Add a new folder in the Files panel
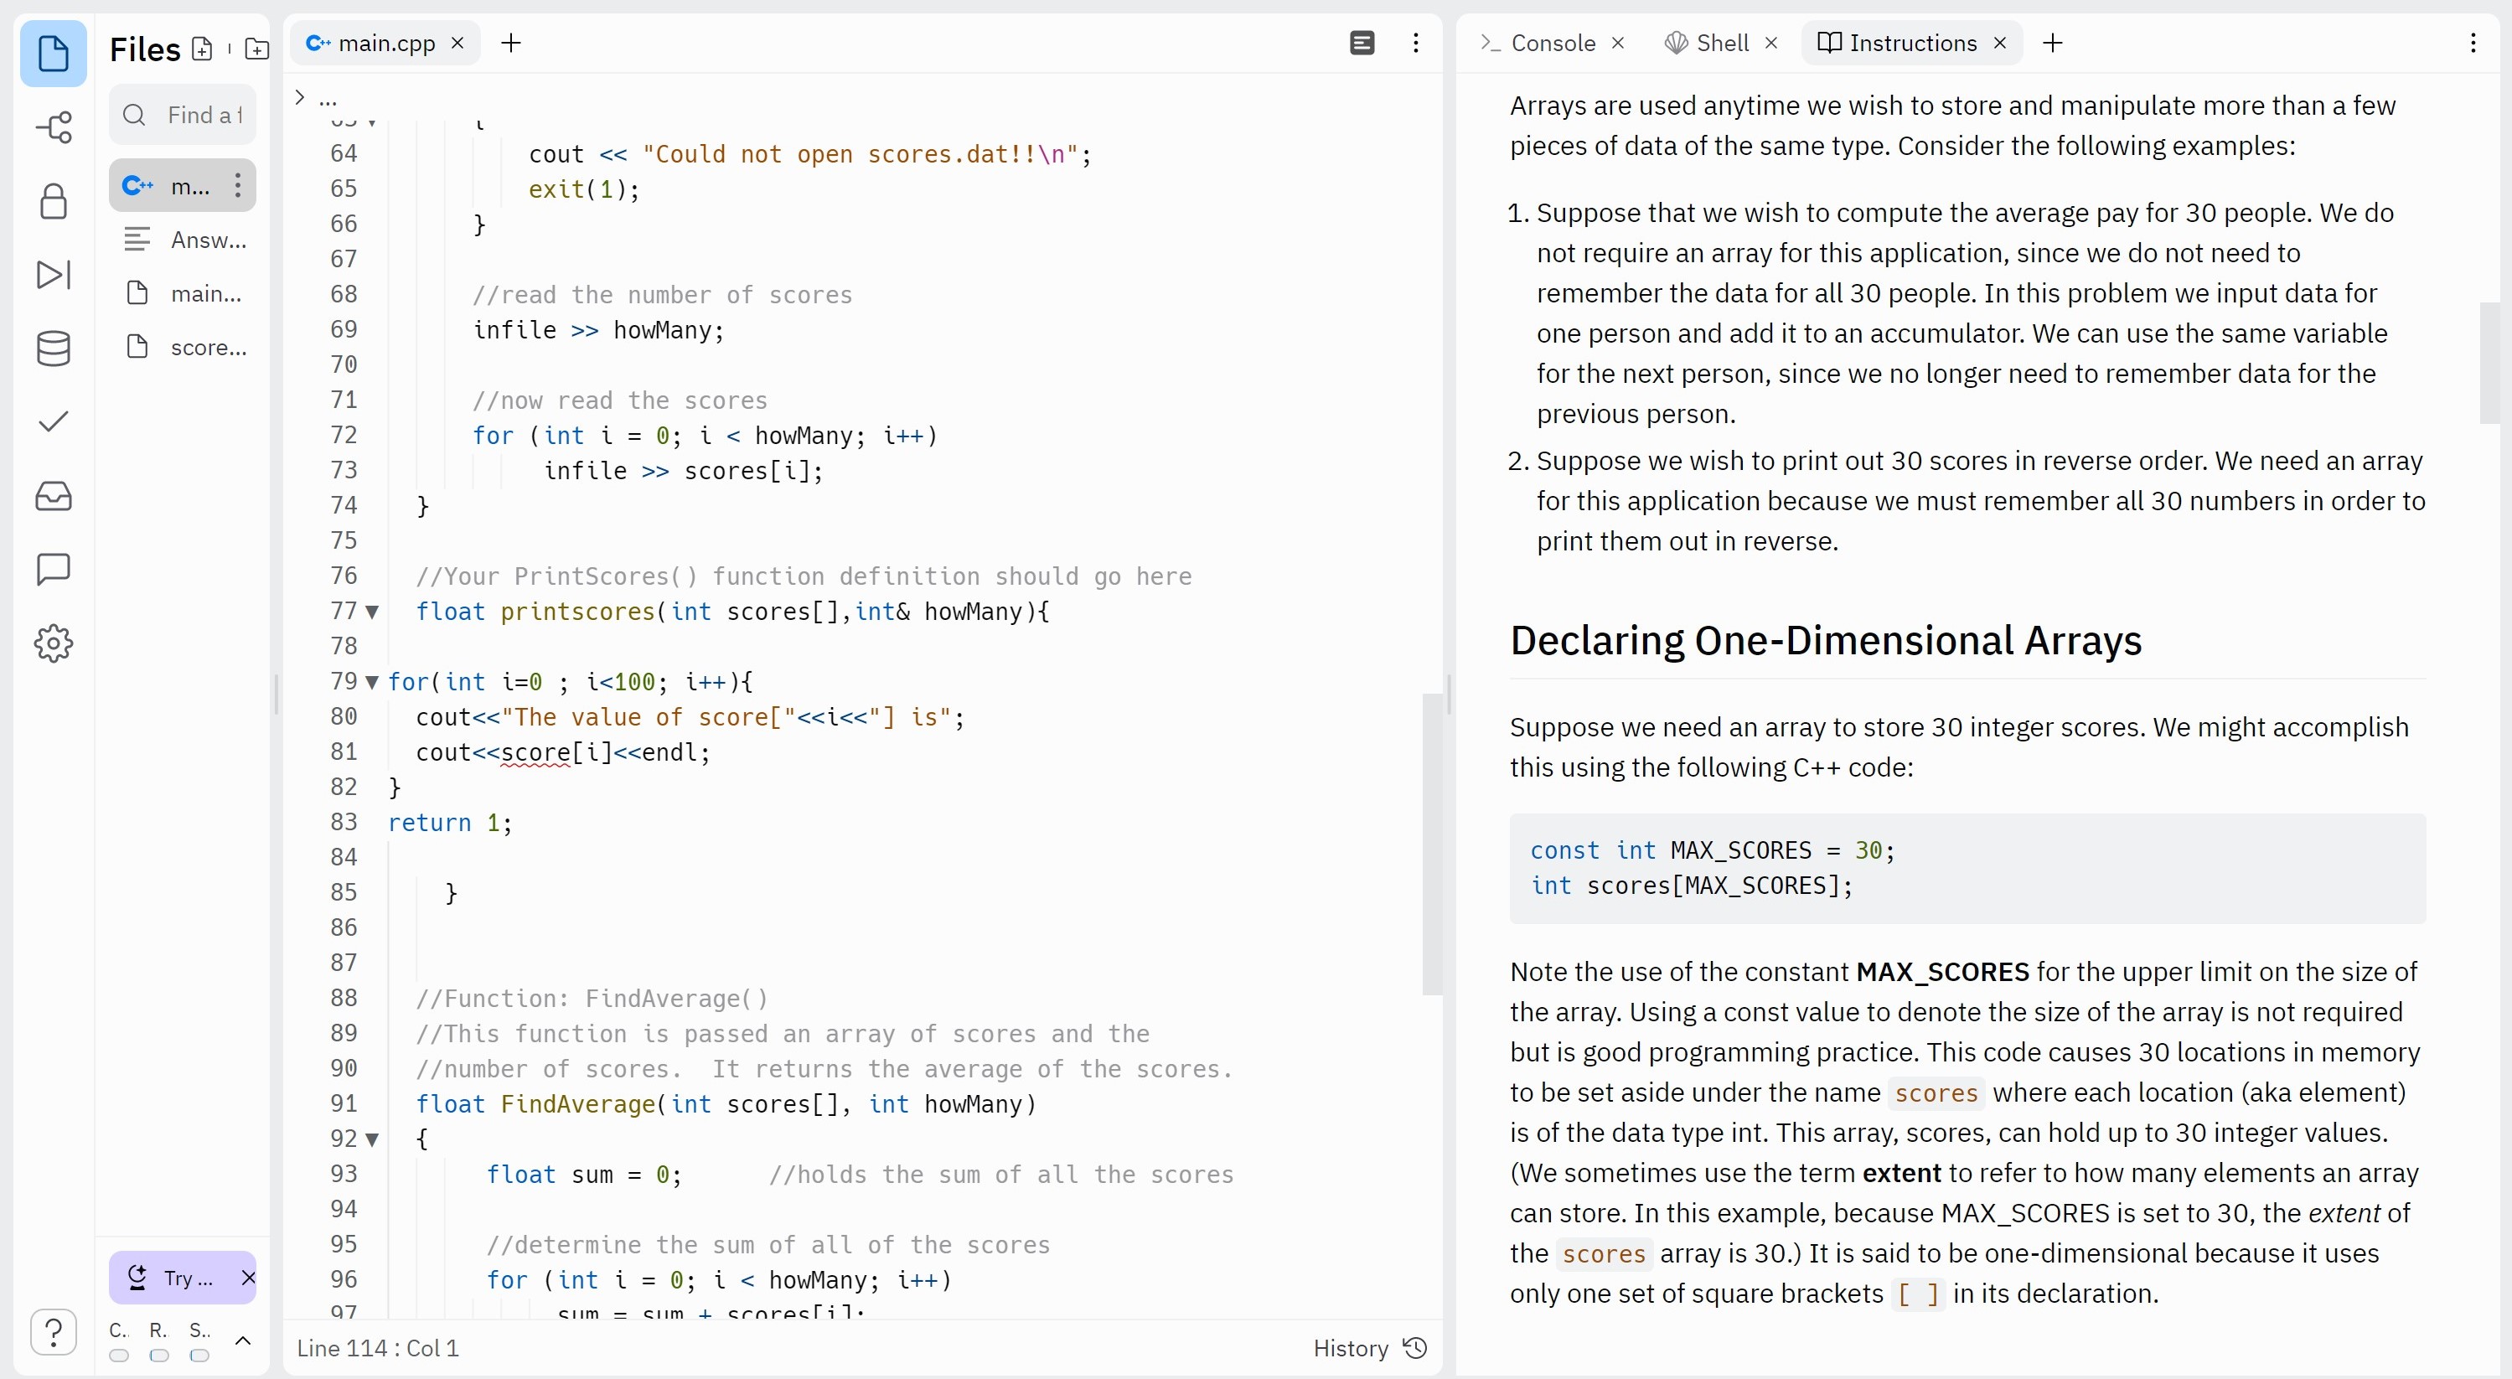This screenshot has width=2512, height=1379. coord(256,49)
